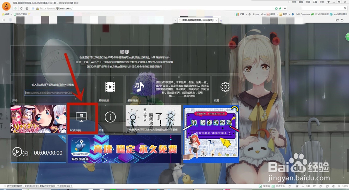This screenshot has height=190, width=349.
Task: Open the dropdown arrow beside 扩展
Action: point(246,14)
